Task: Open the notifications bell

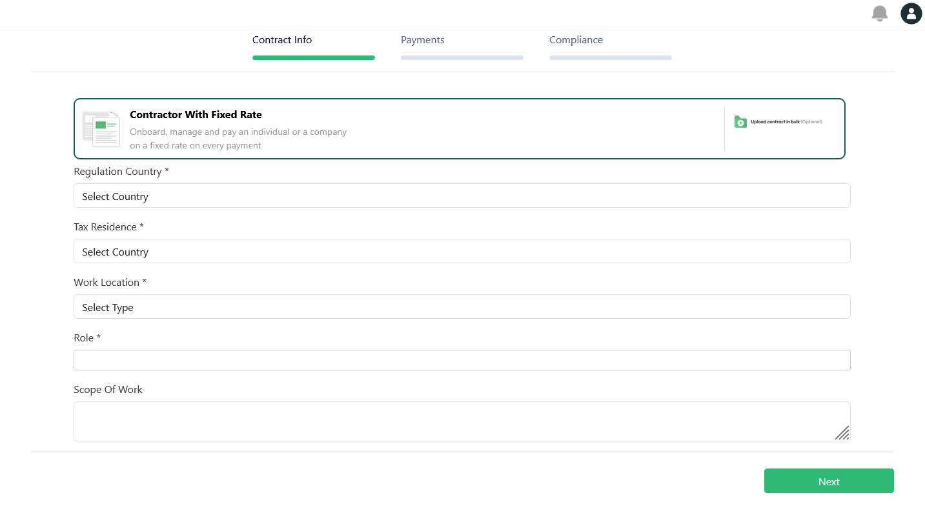Action: click(x=879, y=14)
